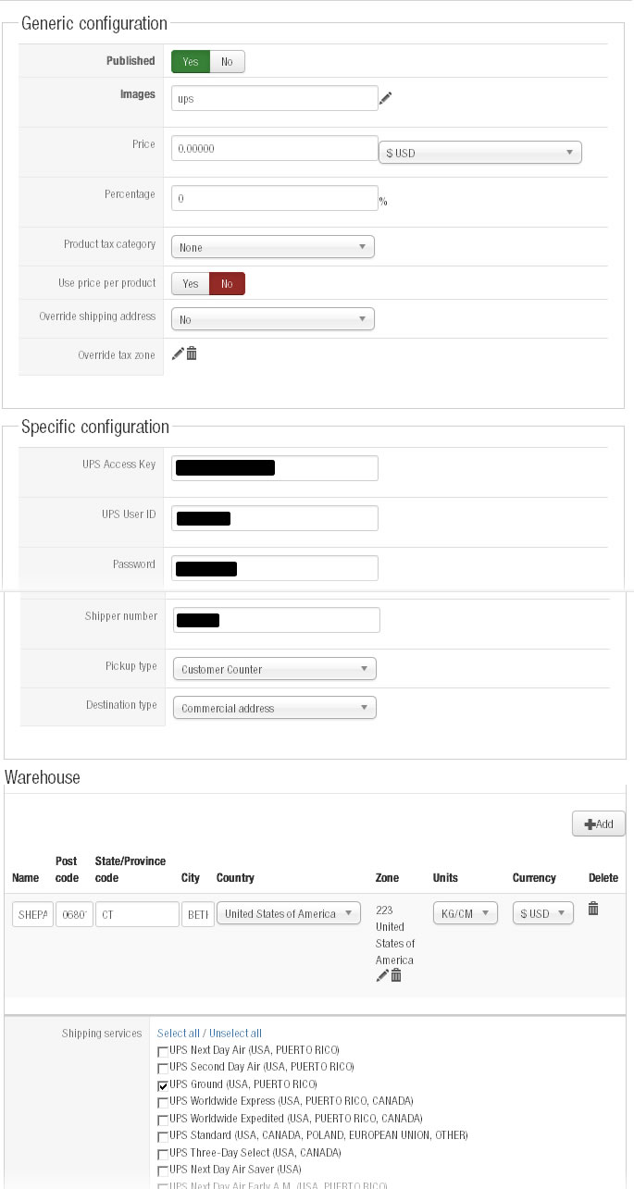Open Destination type Commercial address dropdown
The height and width of the screenshot is (1189, 634).
point(275,708)
